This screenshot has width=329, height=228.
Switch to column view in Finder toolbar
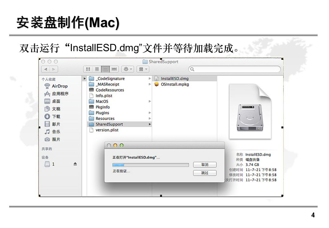[x=105, y=69]
